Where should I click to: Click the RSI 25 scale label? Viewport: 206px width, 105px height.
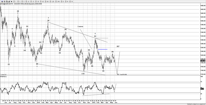201,94
